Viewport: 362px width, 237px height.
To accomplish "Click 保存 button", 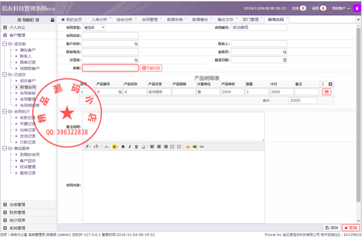I will click(x=332, y=228).
